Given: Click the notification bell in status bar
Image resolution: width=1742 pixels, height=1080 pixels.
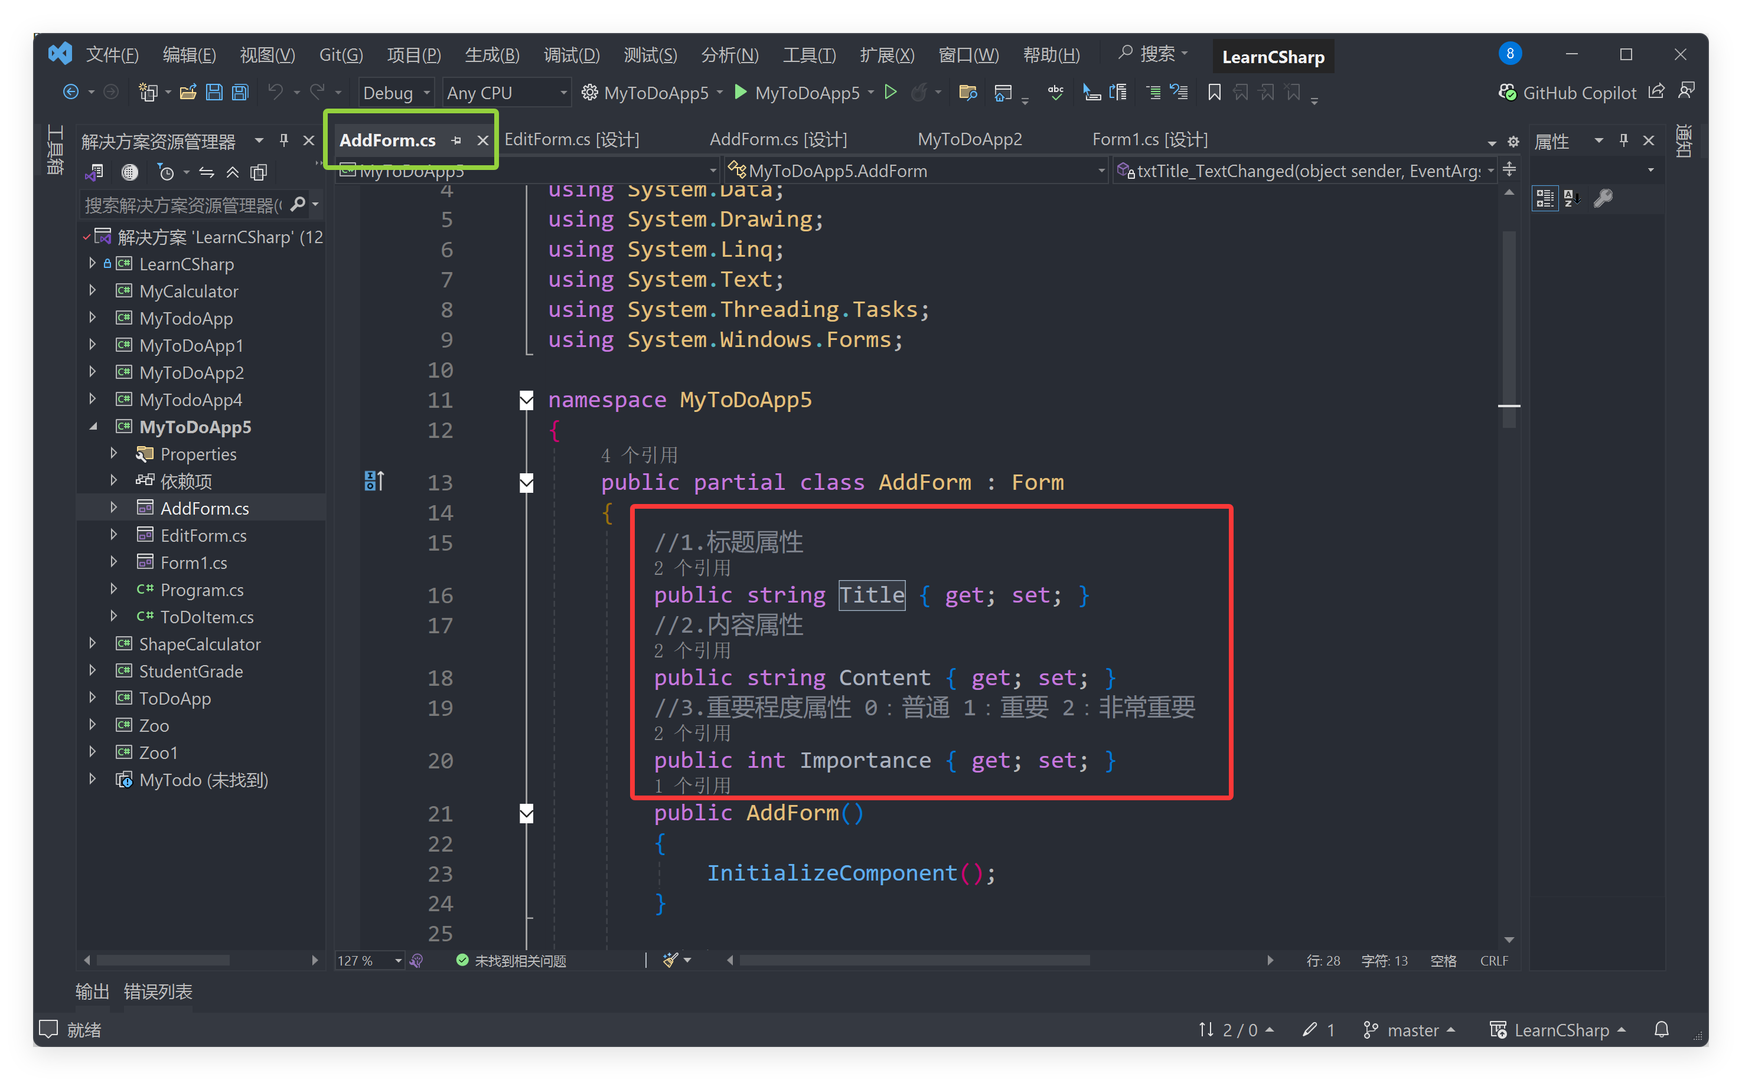Looking at the screenshot, I should 1661,1029.
